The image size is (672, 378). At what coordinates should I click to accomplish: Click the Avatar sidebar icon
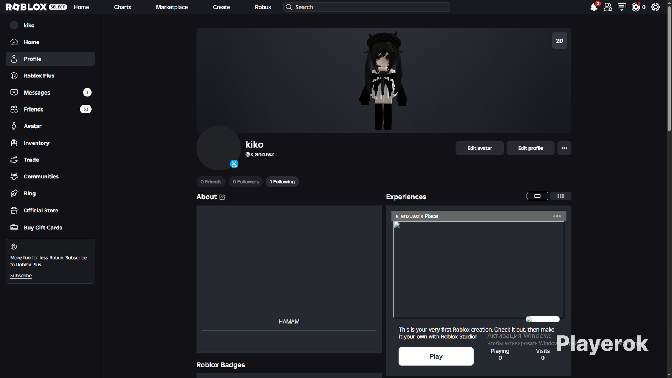pos(14,126)
